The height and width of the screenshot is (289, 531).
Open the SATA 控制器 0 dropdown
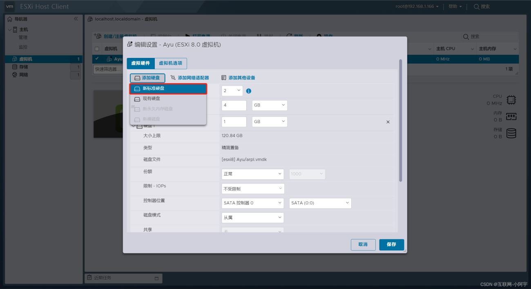(253, 203)
